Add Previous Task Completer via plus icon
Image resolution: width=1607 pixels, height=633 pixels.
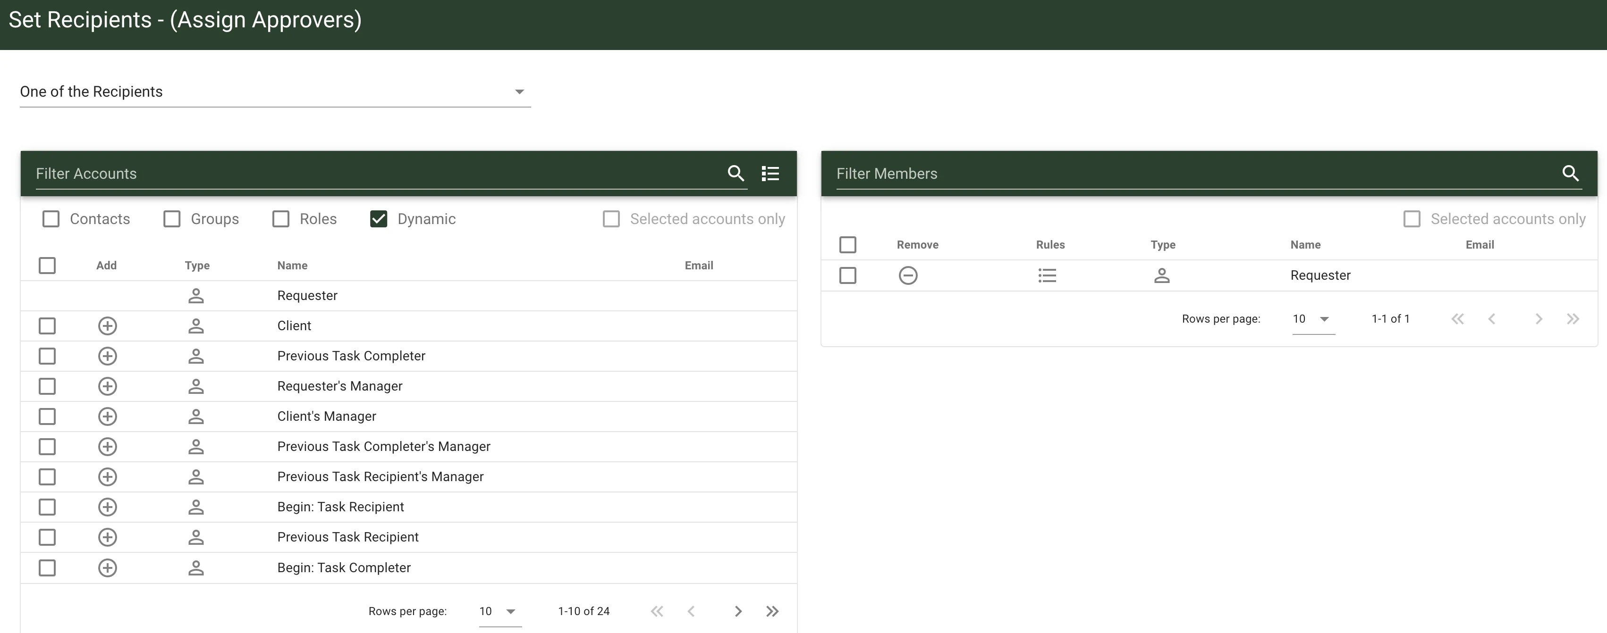point(107,356)
